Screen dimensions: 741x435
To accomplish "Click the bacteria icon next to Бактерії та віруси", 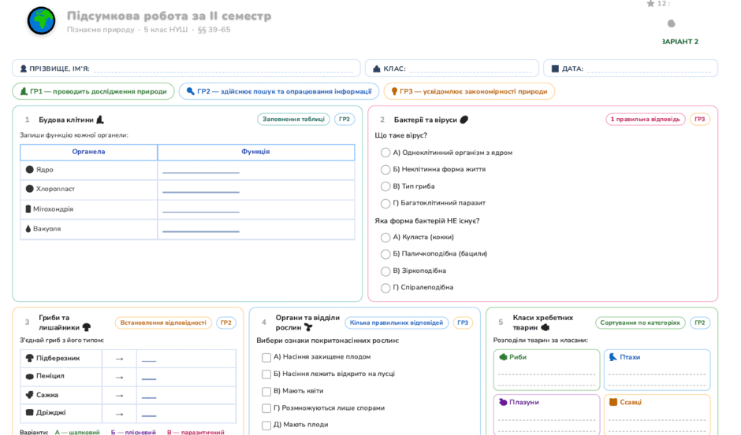I will click(464, 120).
